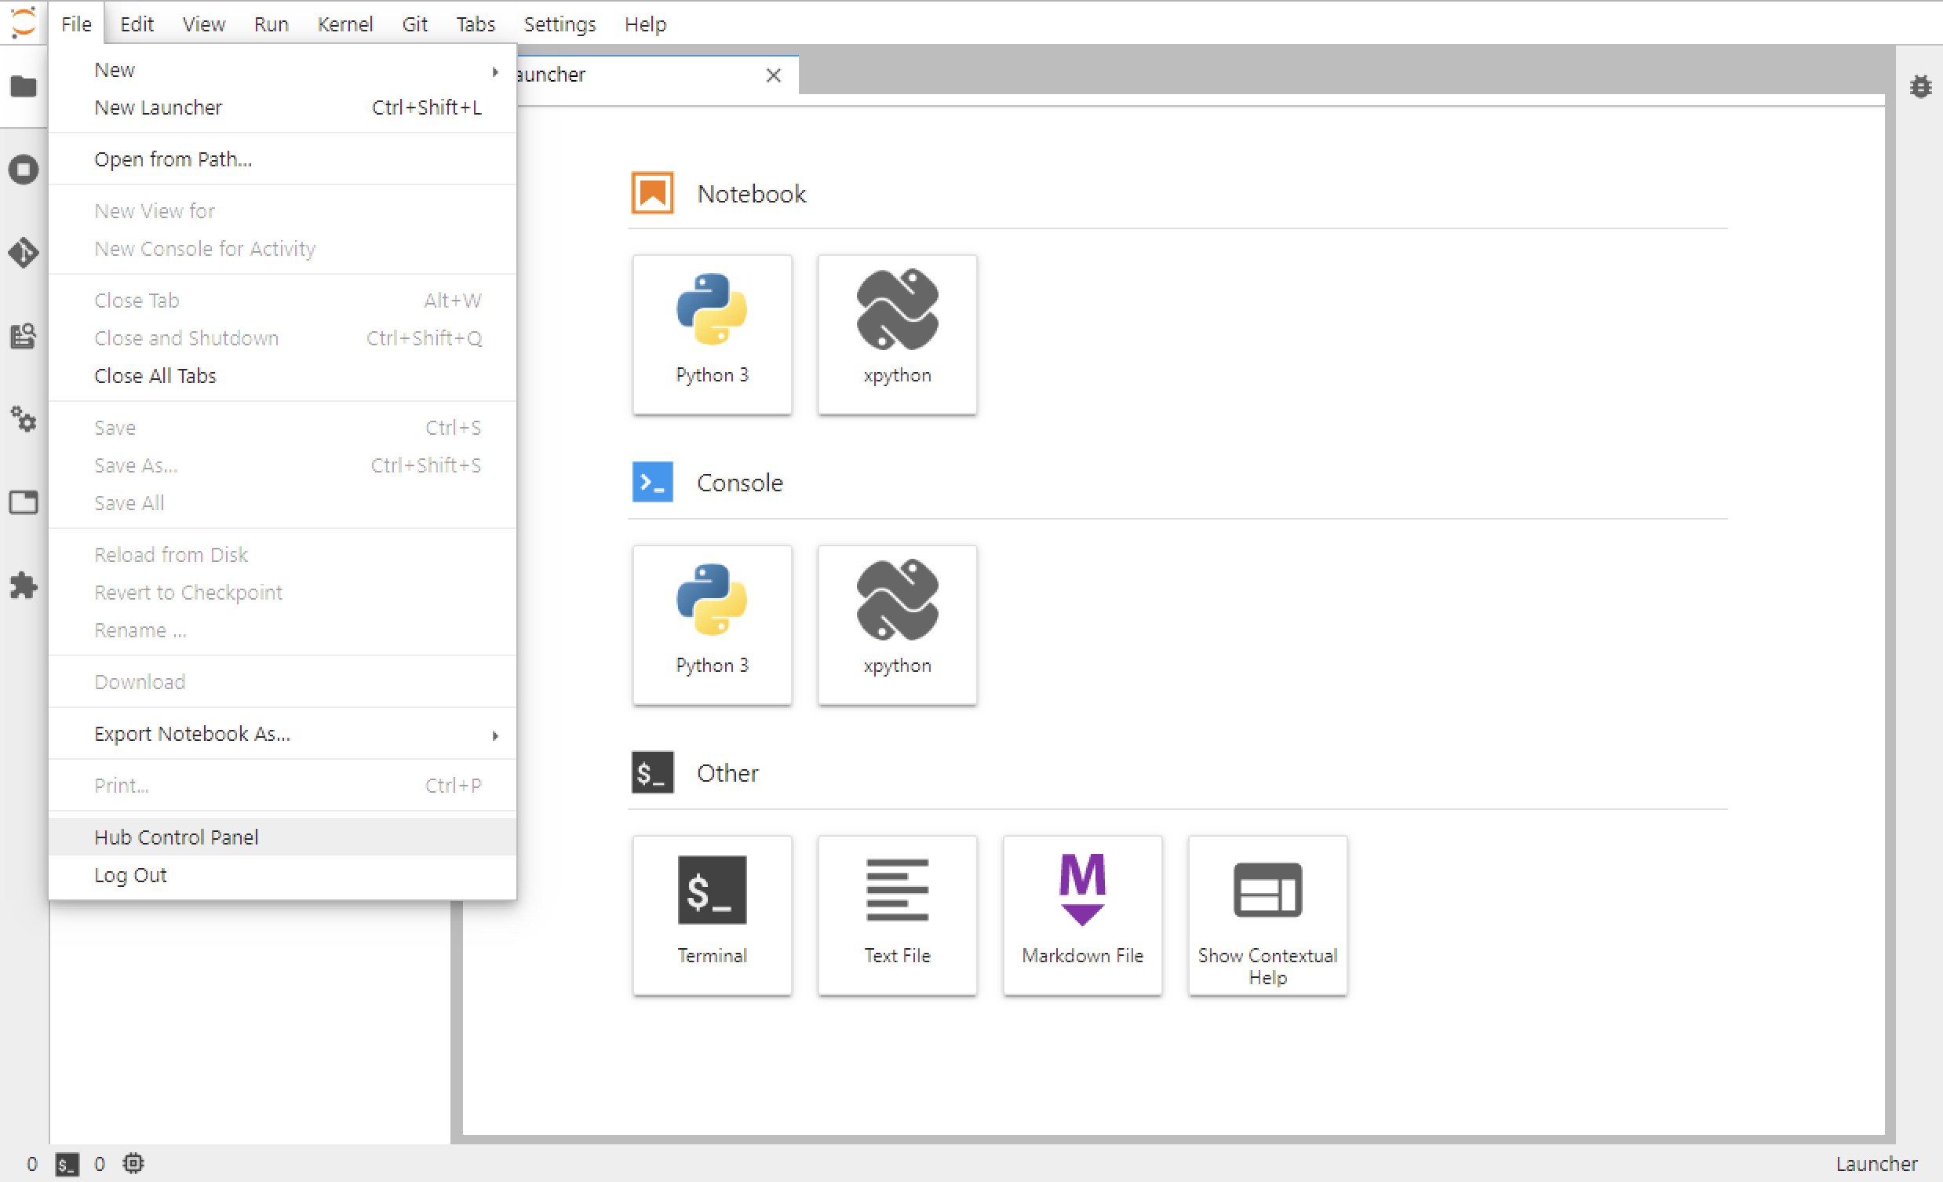
Task: Click Show Contextual Help card
Action: coord(1267,914)
